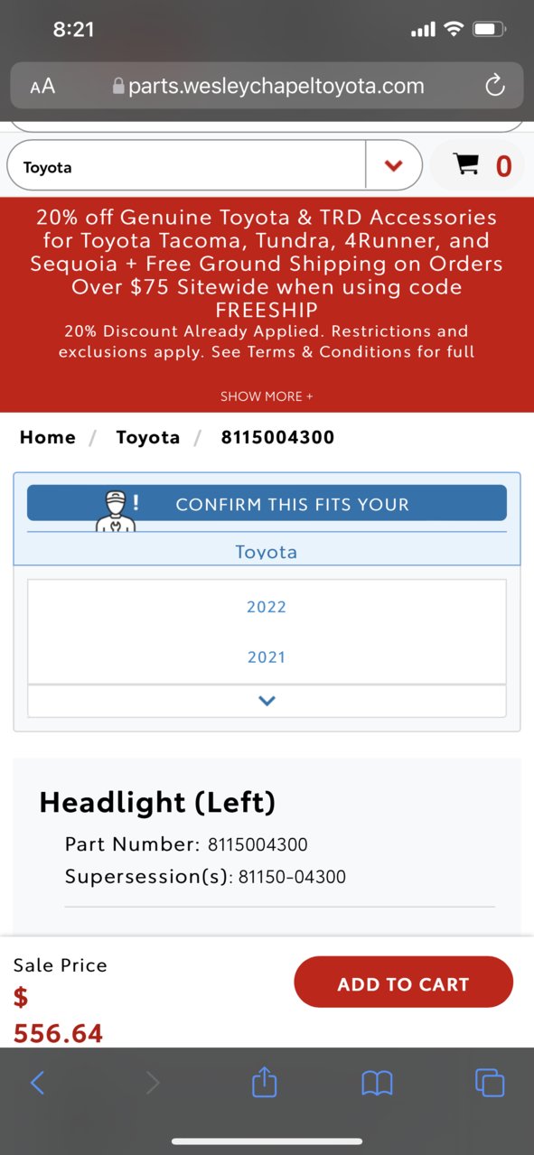Image resolution: width=534 pixels, height=1155 pixels.
Task: Tap the CONFIRM THIS FITS YOUR button
Action: click(267, 503)
